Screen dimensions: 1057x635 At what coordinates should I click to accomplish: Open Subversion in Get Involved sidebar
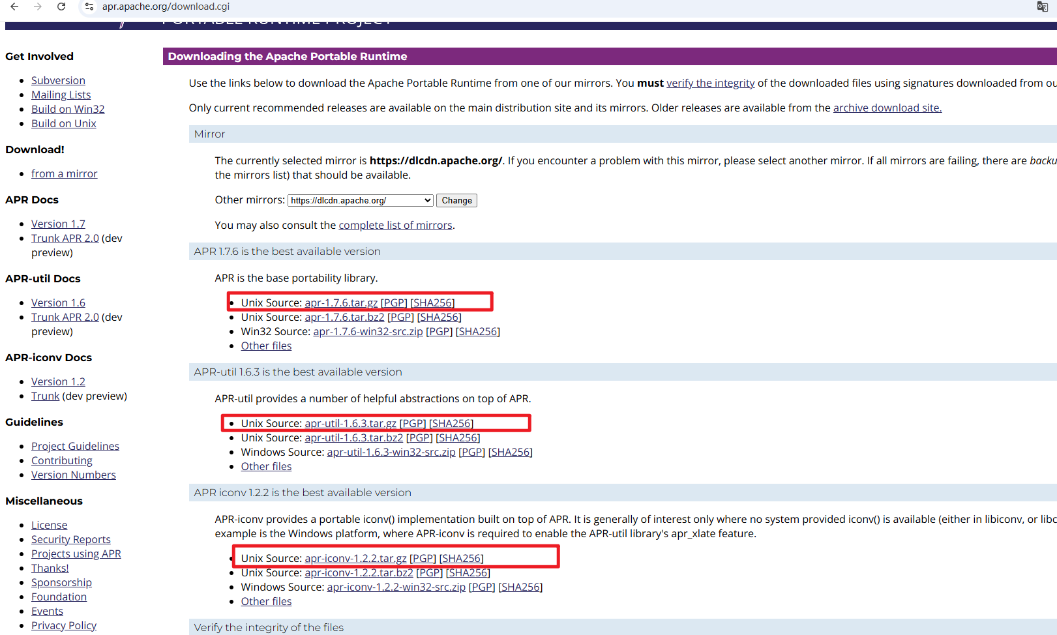tap(58, 80)
